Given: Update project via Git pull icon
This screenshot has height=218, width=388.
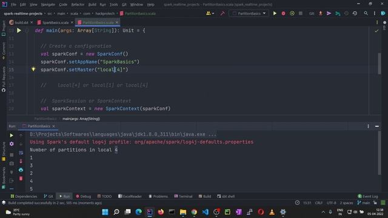Looking at the screenshot, I should (321, 13).
